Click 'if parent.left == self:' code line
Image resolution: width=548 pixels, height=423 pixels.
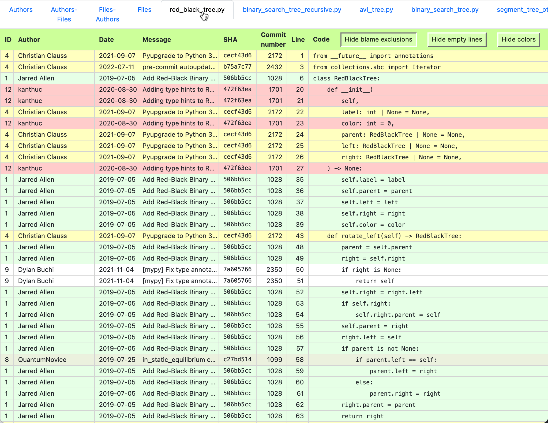coord(396,360)
